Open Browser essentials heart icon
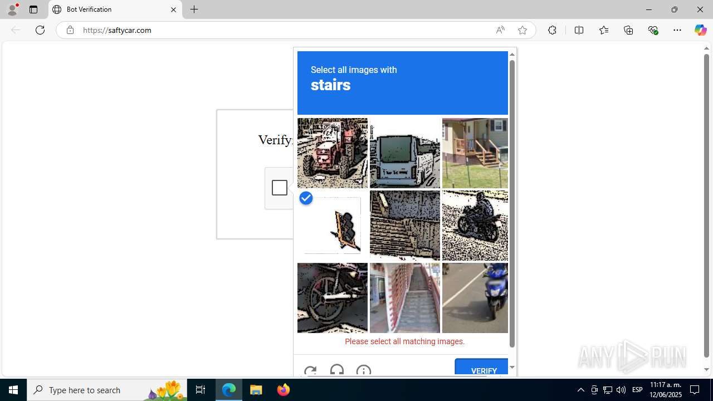The image size is (713, 401). [x=653, y=30]
